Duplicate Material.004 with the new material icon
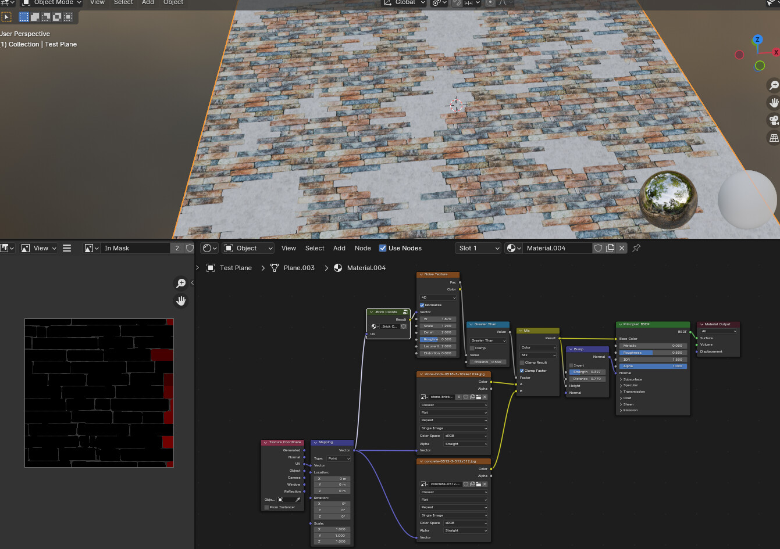 [610, 248]
